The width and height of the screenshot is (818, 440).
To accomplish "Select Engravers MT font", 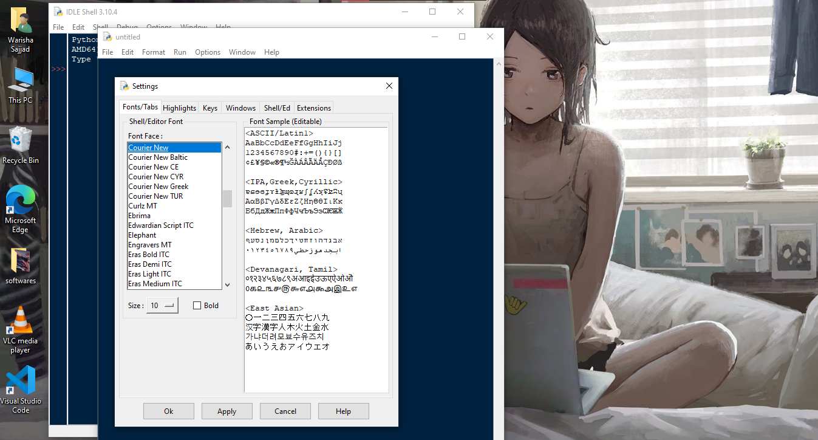I will 175,245.
